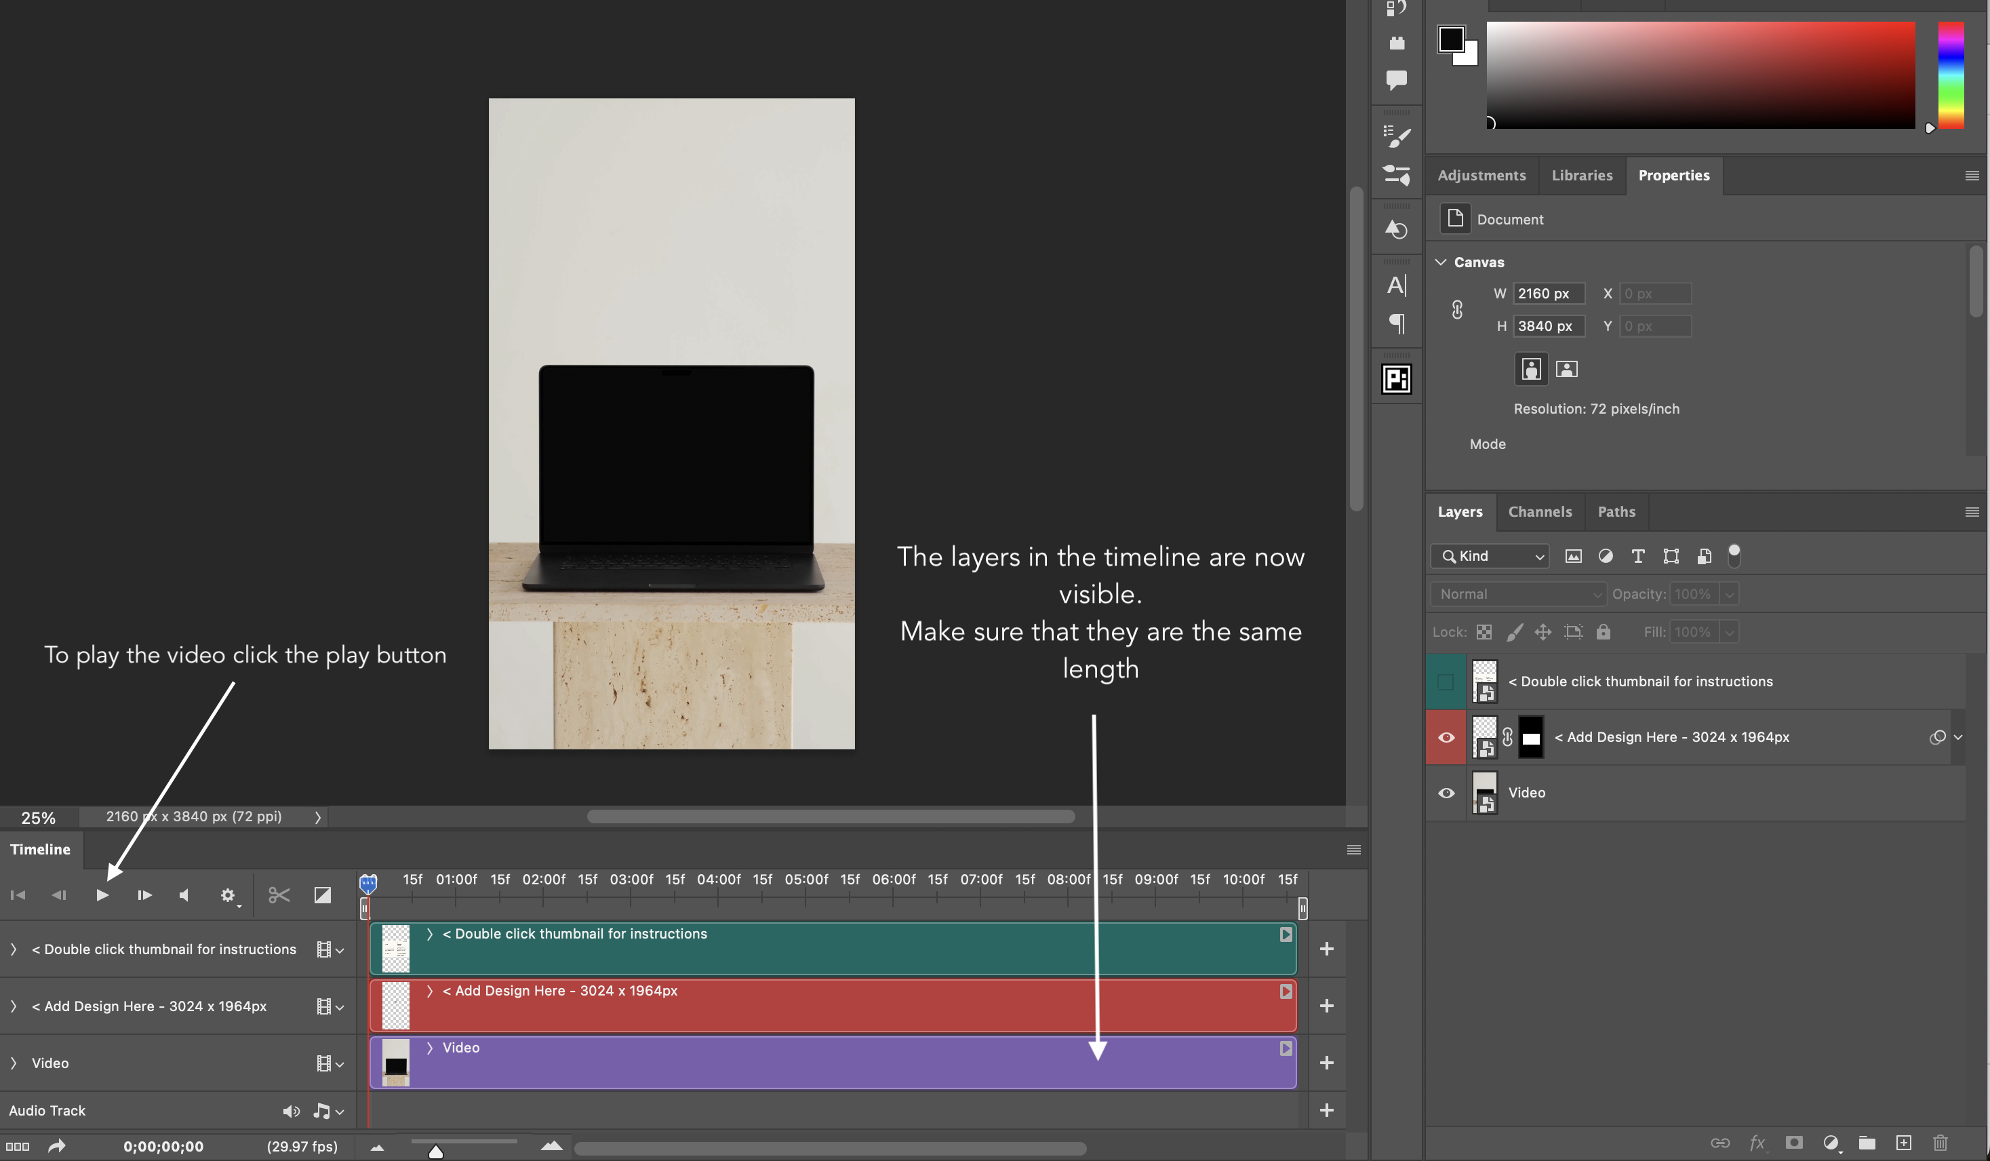Hide the Video layer with its eye icon
The height and width of the screenshot is (1161, 1990).
(x=1446, y=793)
